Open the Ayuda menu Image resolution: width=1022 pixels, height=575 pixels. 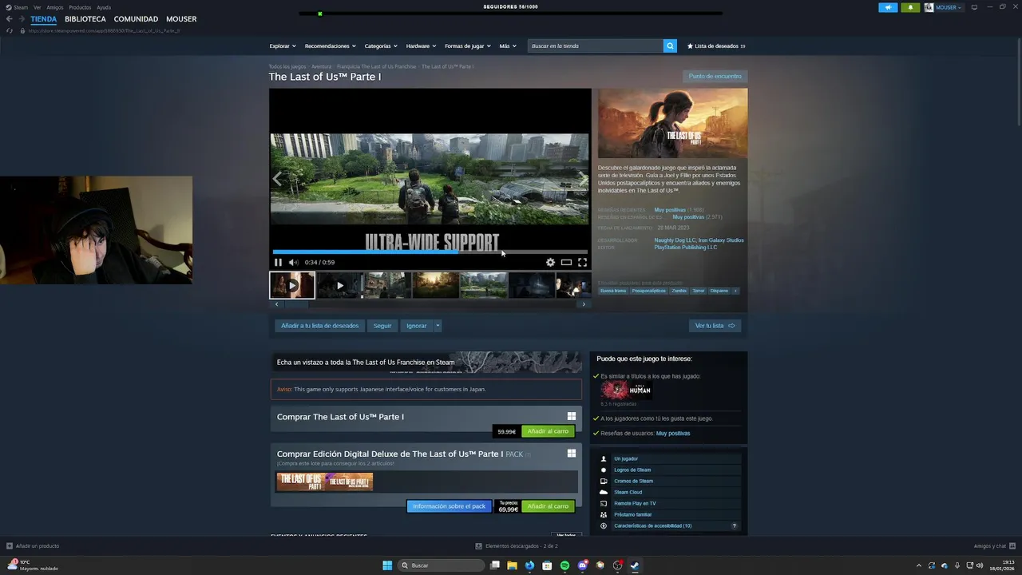point(104,7)
